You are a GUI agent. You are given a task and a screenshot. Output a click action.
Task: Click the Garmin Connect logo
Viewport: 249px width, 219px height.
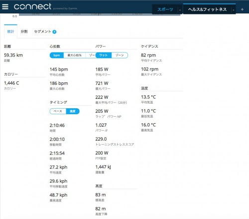click(32, 6)
